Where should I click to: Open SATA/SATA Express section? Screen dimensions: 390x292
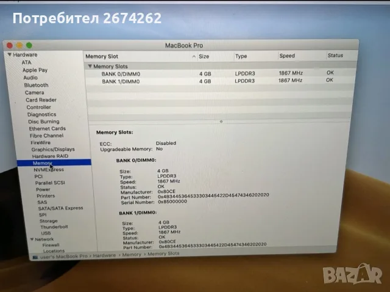pos(60,208)
